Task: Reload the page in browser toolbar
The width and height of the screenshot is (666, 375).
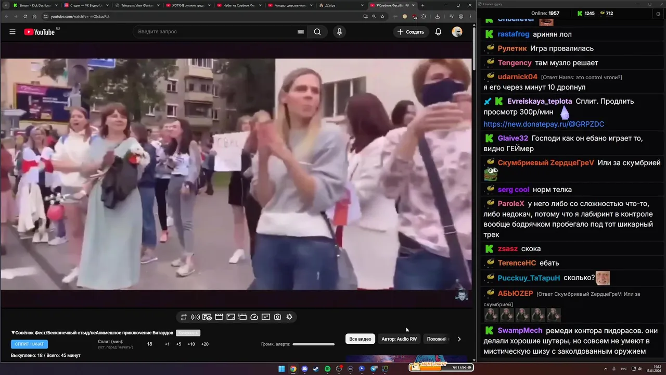Action: [25, 16]
